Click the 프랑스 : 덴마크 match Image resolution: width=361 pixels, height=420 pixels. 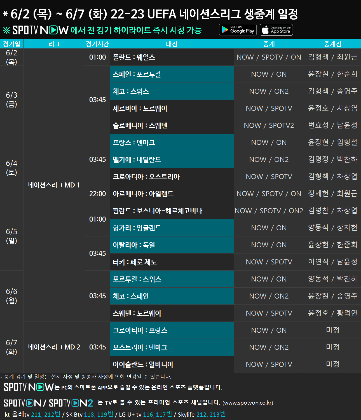pos(172,143)
